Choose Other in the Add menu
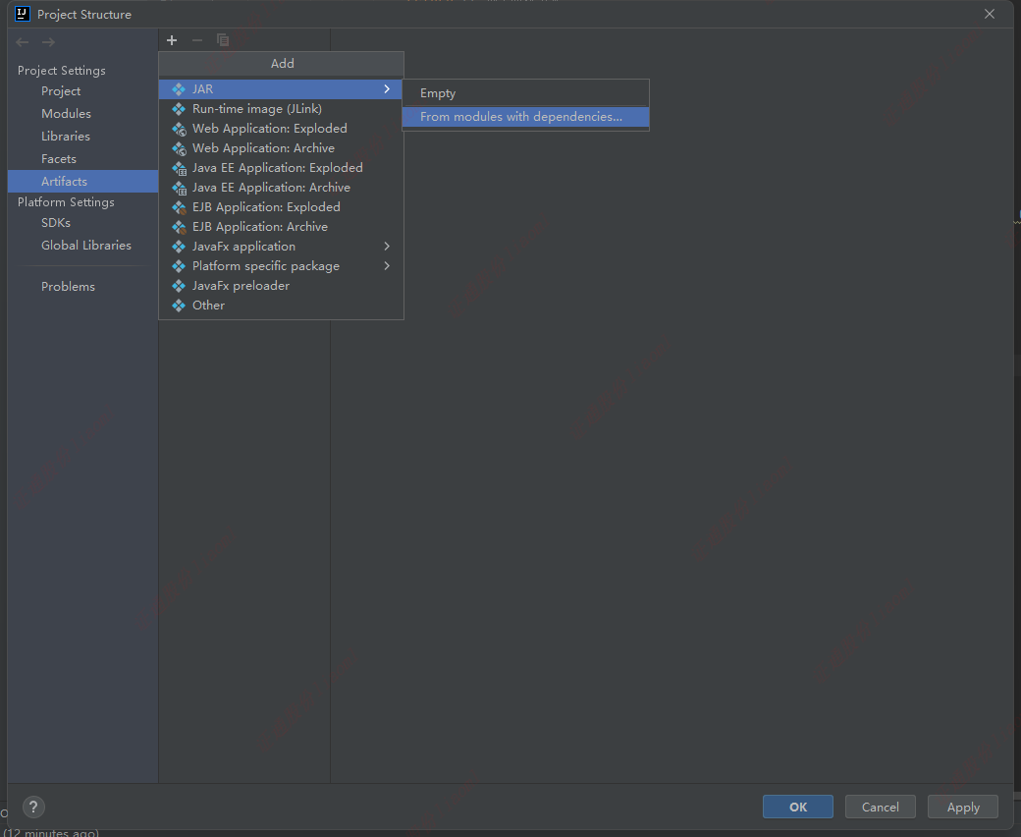Screen dimensions: 1021x837 click(x=281, y=305)
